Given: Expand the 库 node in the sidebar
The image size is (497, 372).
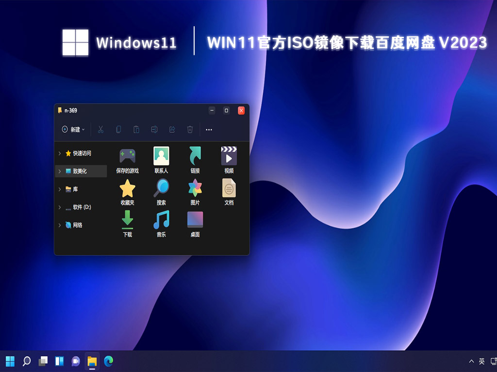Looking at the screenshot, I should tap(59, 189).
